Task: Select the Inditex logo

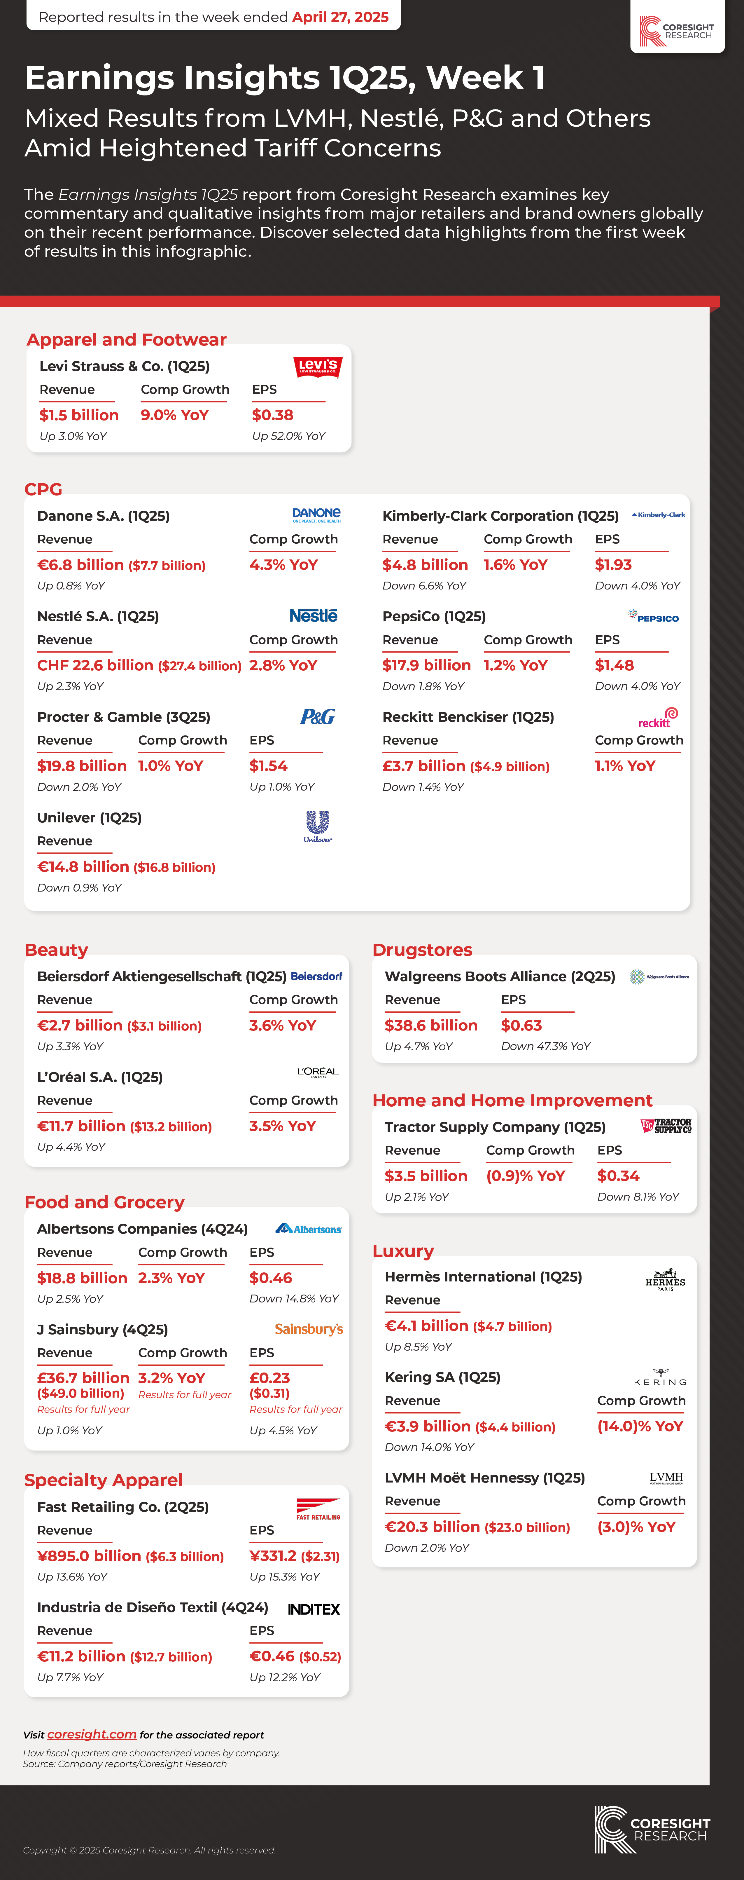Action: click(x=314, y=1609)
